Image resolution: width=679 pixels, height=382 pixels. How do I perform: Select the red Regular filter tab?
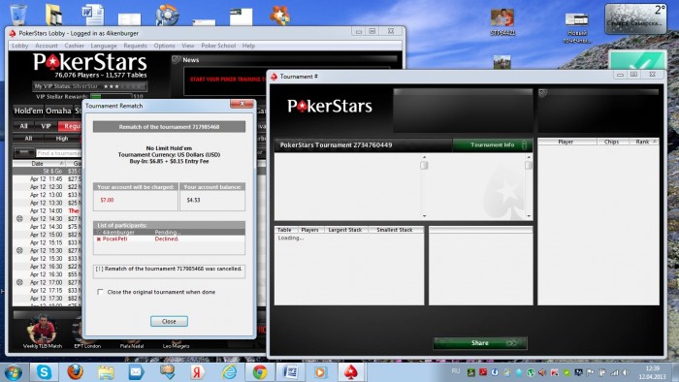[x=70, y=126]
